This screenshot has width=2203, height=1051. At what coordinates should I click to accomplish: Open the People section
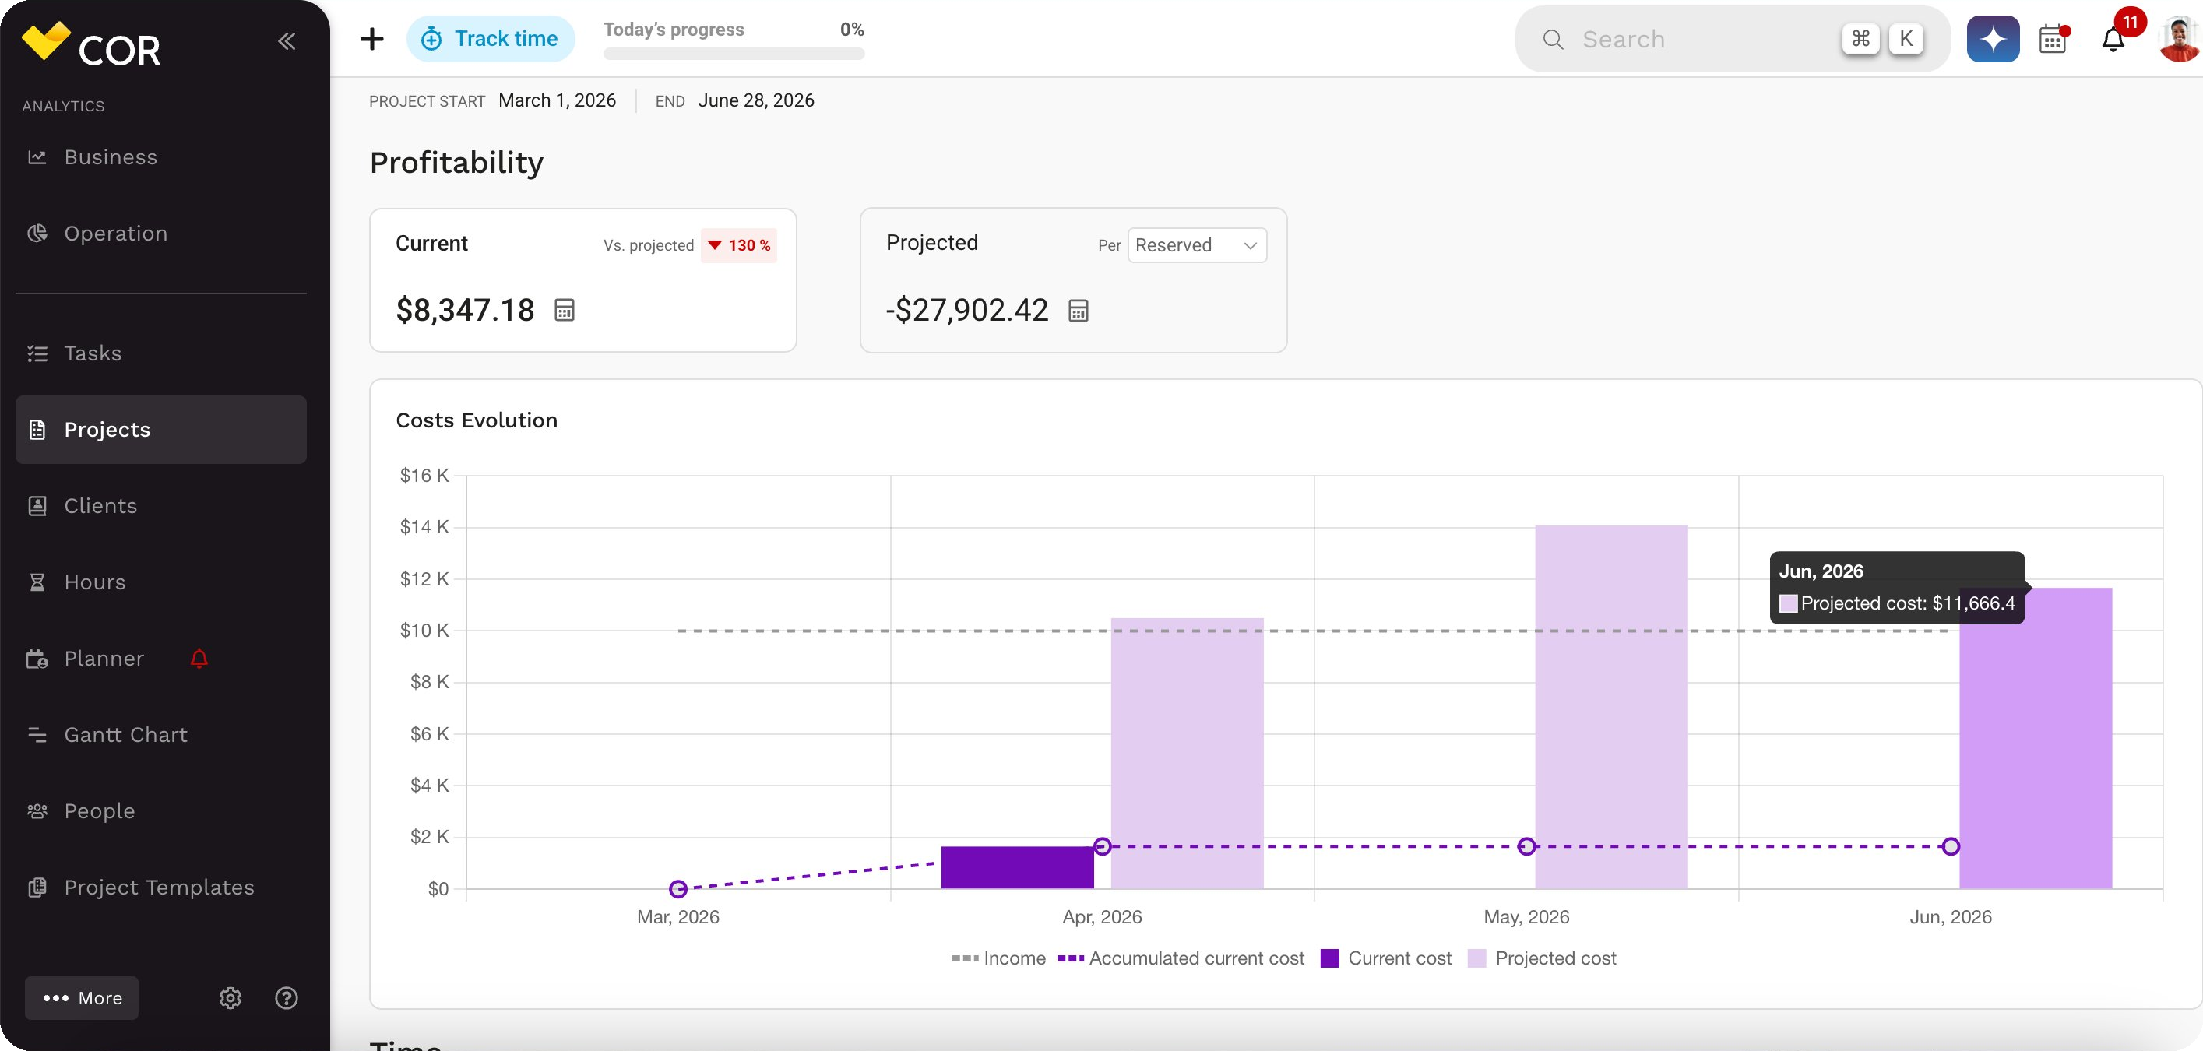click(x=160, y=810)
